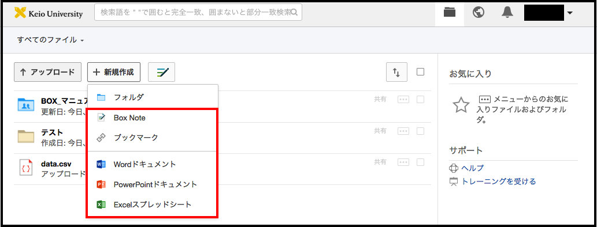Image resolution: width=597 pixels, height=227 pixels.
Task: Toggle the select-all checkbox in toolbar
Action: coord(420,72)
